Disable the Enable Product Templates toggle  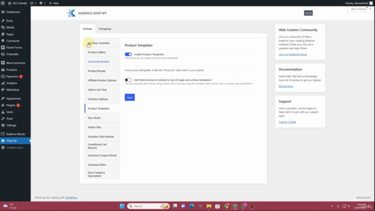[128, 55]
